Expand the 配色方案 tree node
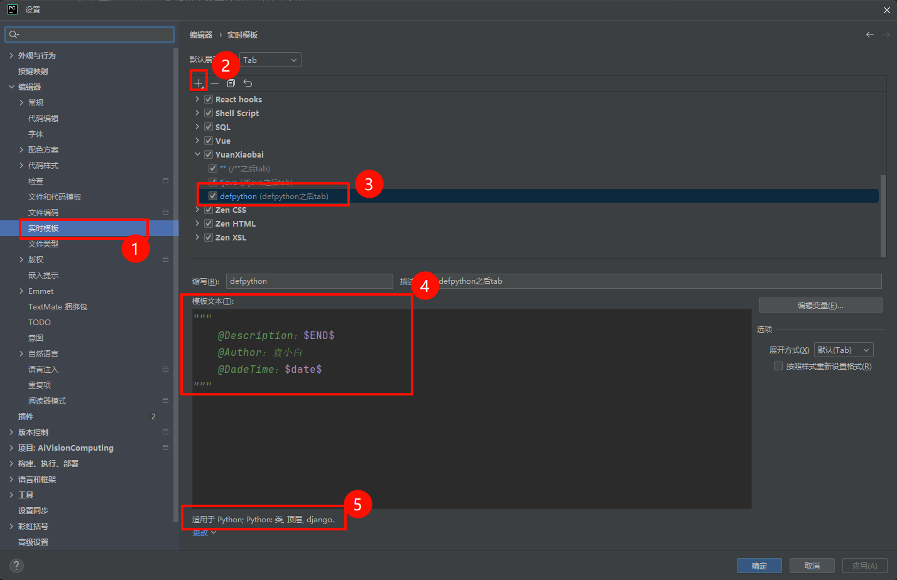Image resolution: width=897 pixels, height=580 pixels. tap(21, 149)
